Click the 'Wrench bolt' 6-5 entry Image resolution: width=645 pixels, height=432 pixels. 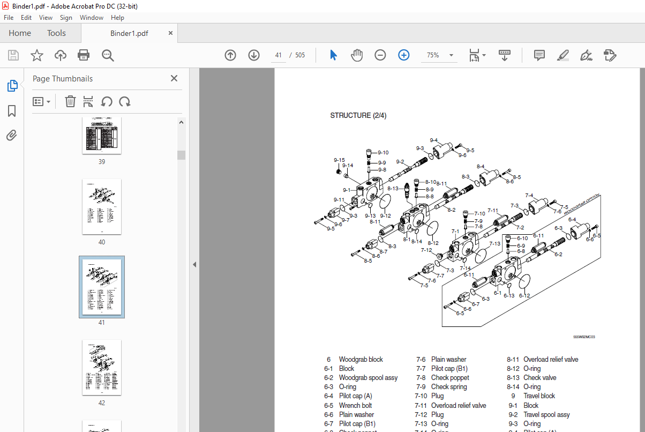coord(356,406)
